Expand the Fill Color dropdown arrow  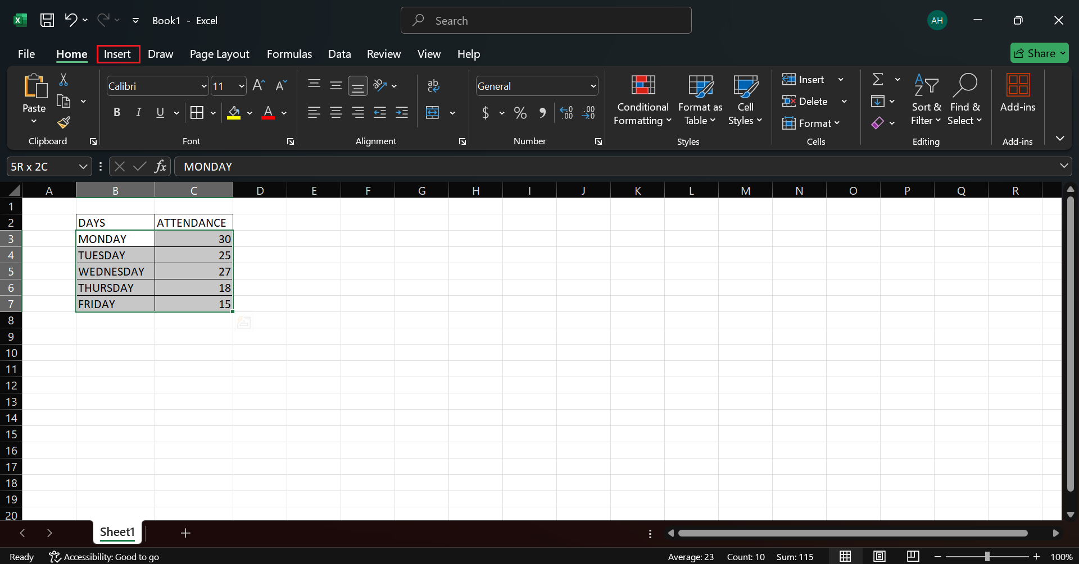(250, 112)
